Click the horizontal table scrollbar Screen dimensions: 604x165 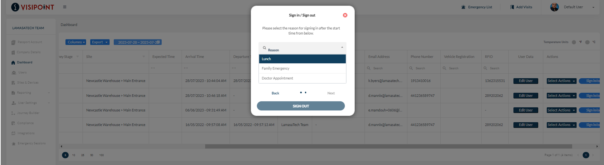(x=388, y=146)
